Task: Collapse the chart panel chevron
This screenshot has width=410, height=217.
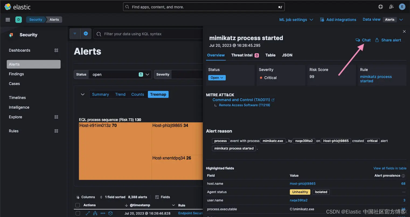Action: pyautogui.click(x=83, y=94)
